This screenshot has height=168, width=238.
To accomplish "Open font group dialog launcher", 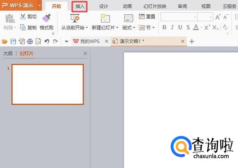I will [x=228, y=34].
